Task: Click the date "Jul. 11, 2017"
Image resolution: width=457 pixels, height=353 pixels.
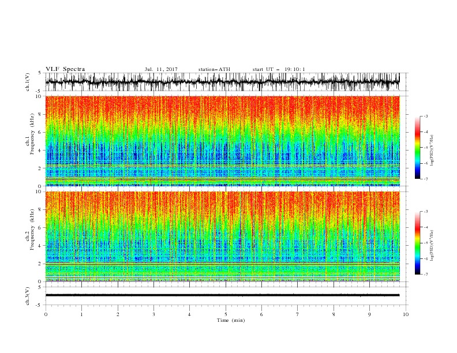Action: coord(161,69)
